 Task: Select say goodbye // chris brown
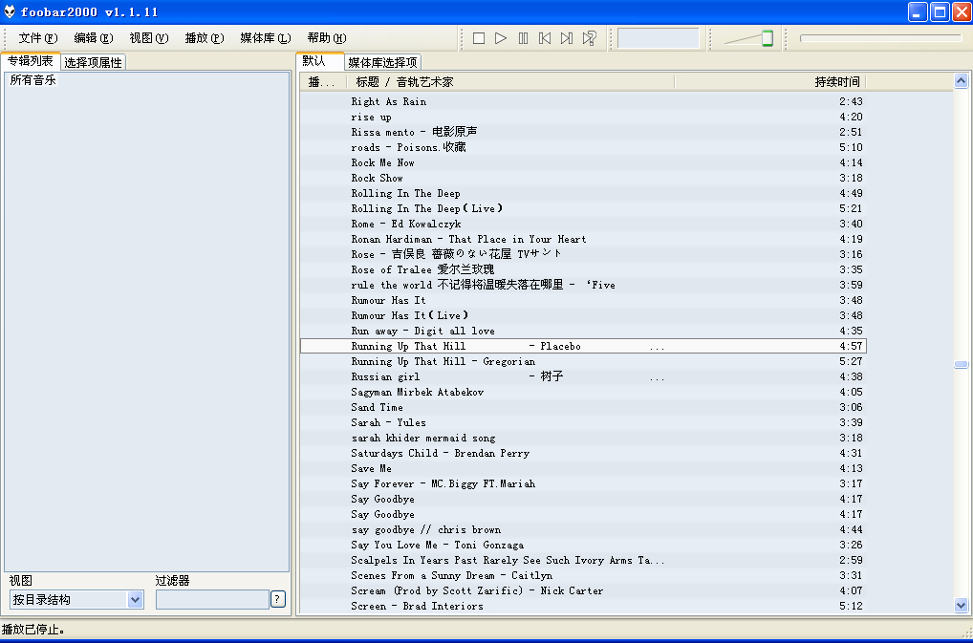583,529
